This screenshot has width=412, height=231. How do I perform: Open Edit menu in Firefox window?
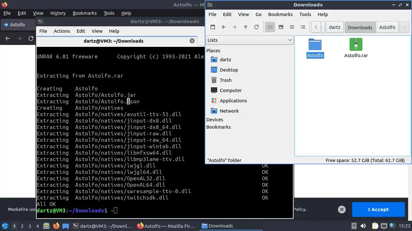point(22,13)
